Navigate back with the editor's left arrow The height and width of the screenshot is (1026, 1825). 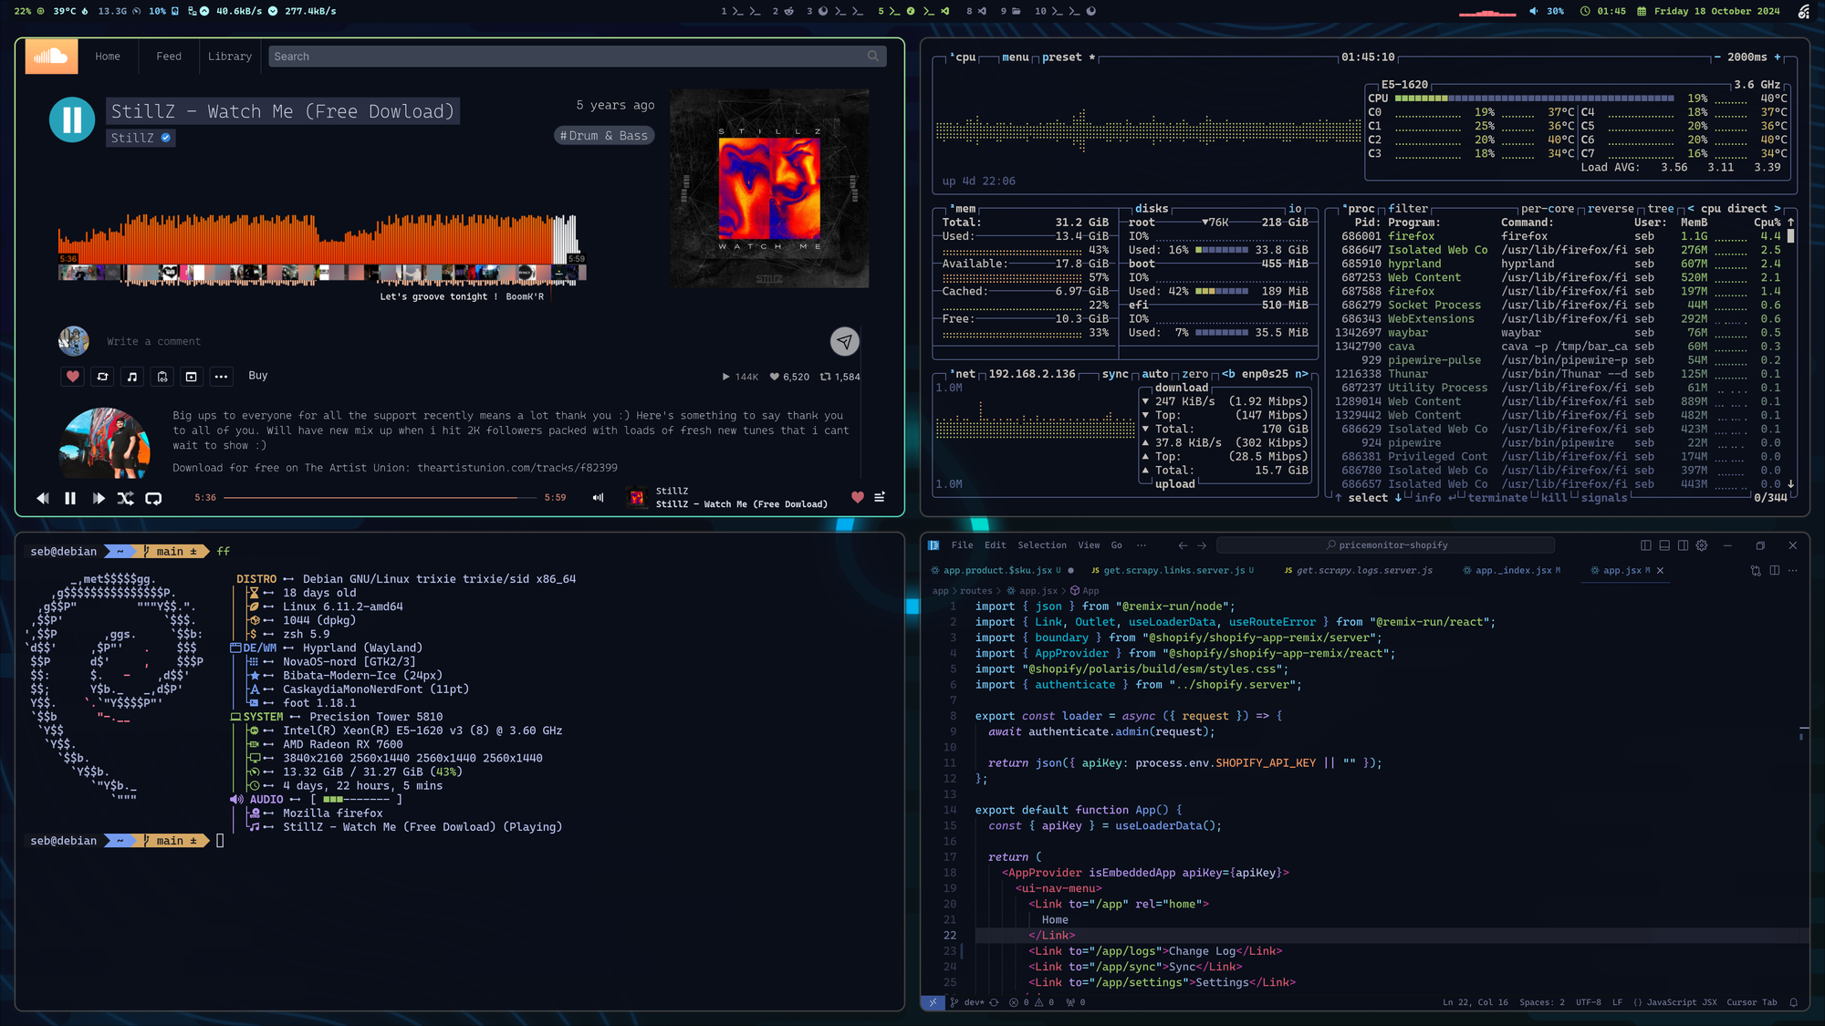pyautogui.click(x=1183, y=545)
